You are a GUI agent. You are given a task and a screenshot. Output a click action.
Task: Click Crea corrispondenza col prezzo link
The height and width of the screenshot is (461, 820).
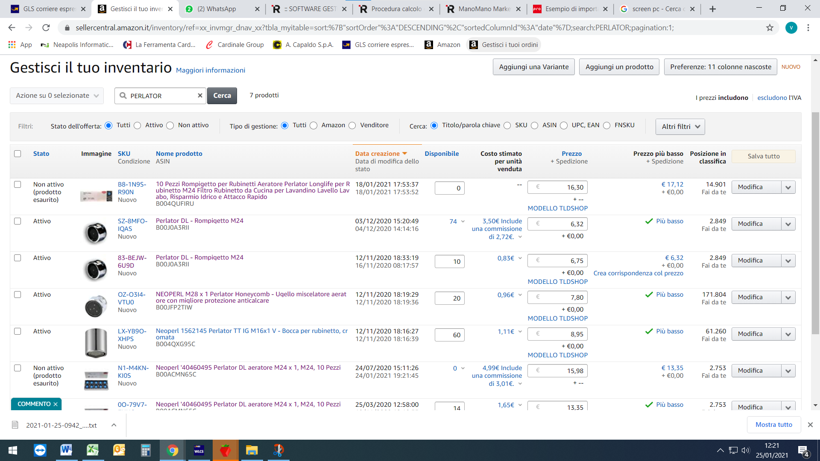click(x=638, y=273)
